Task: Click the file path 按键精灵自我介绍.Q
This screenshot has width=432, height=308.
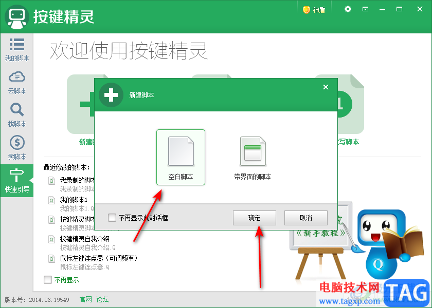Action: (x=88, y=247)
